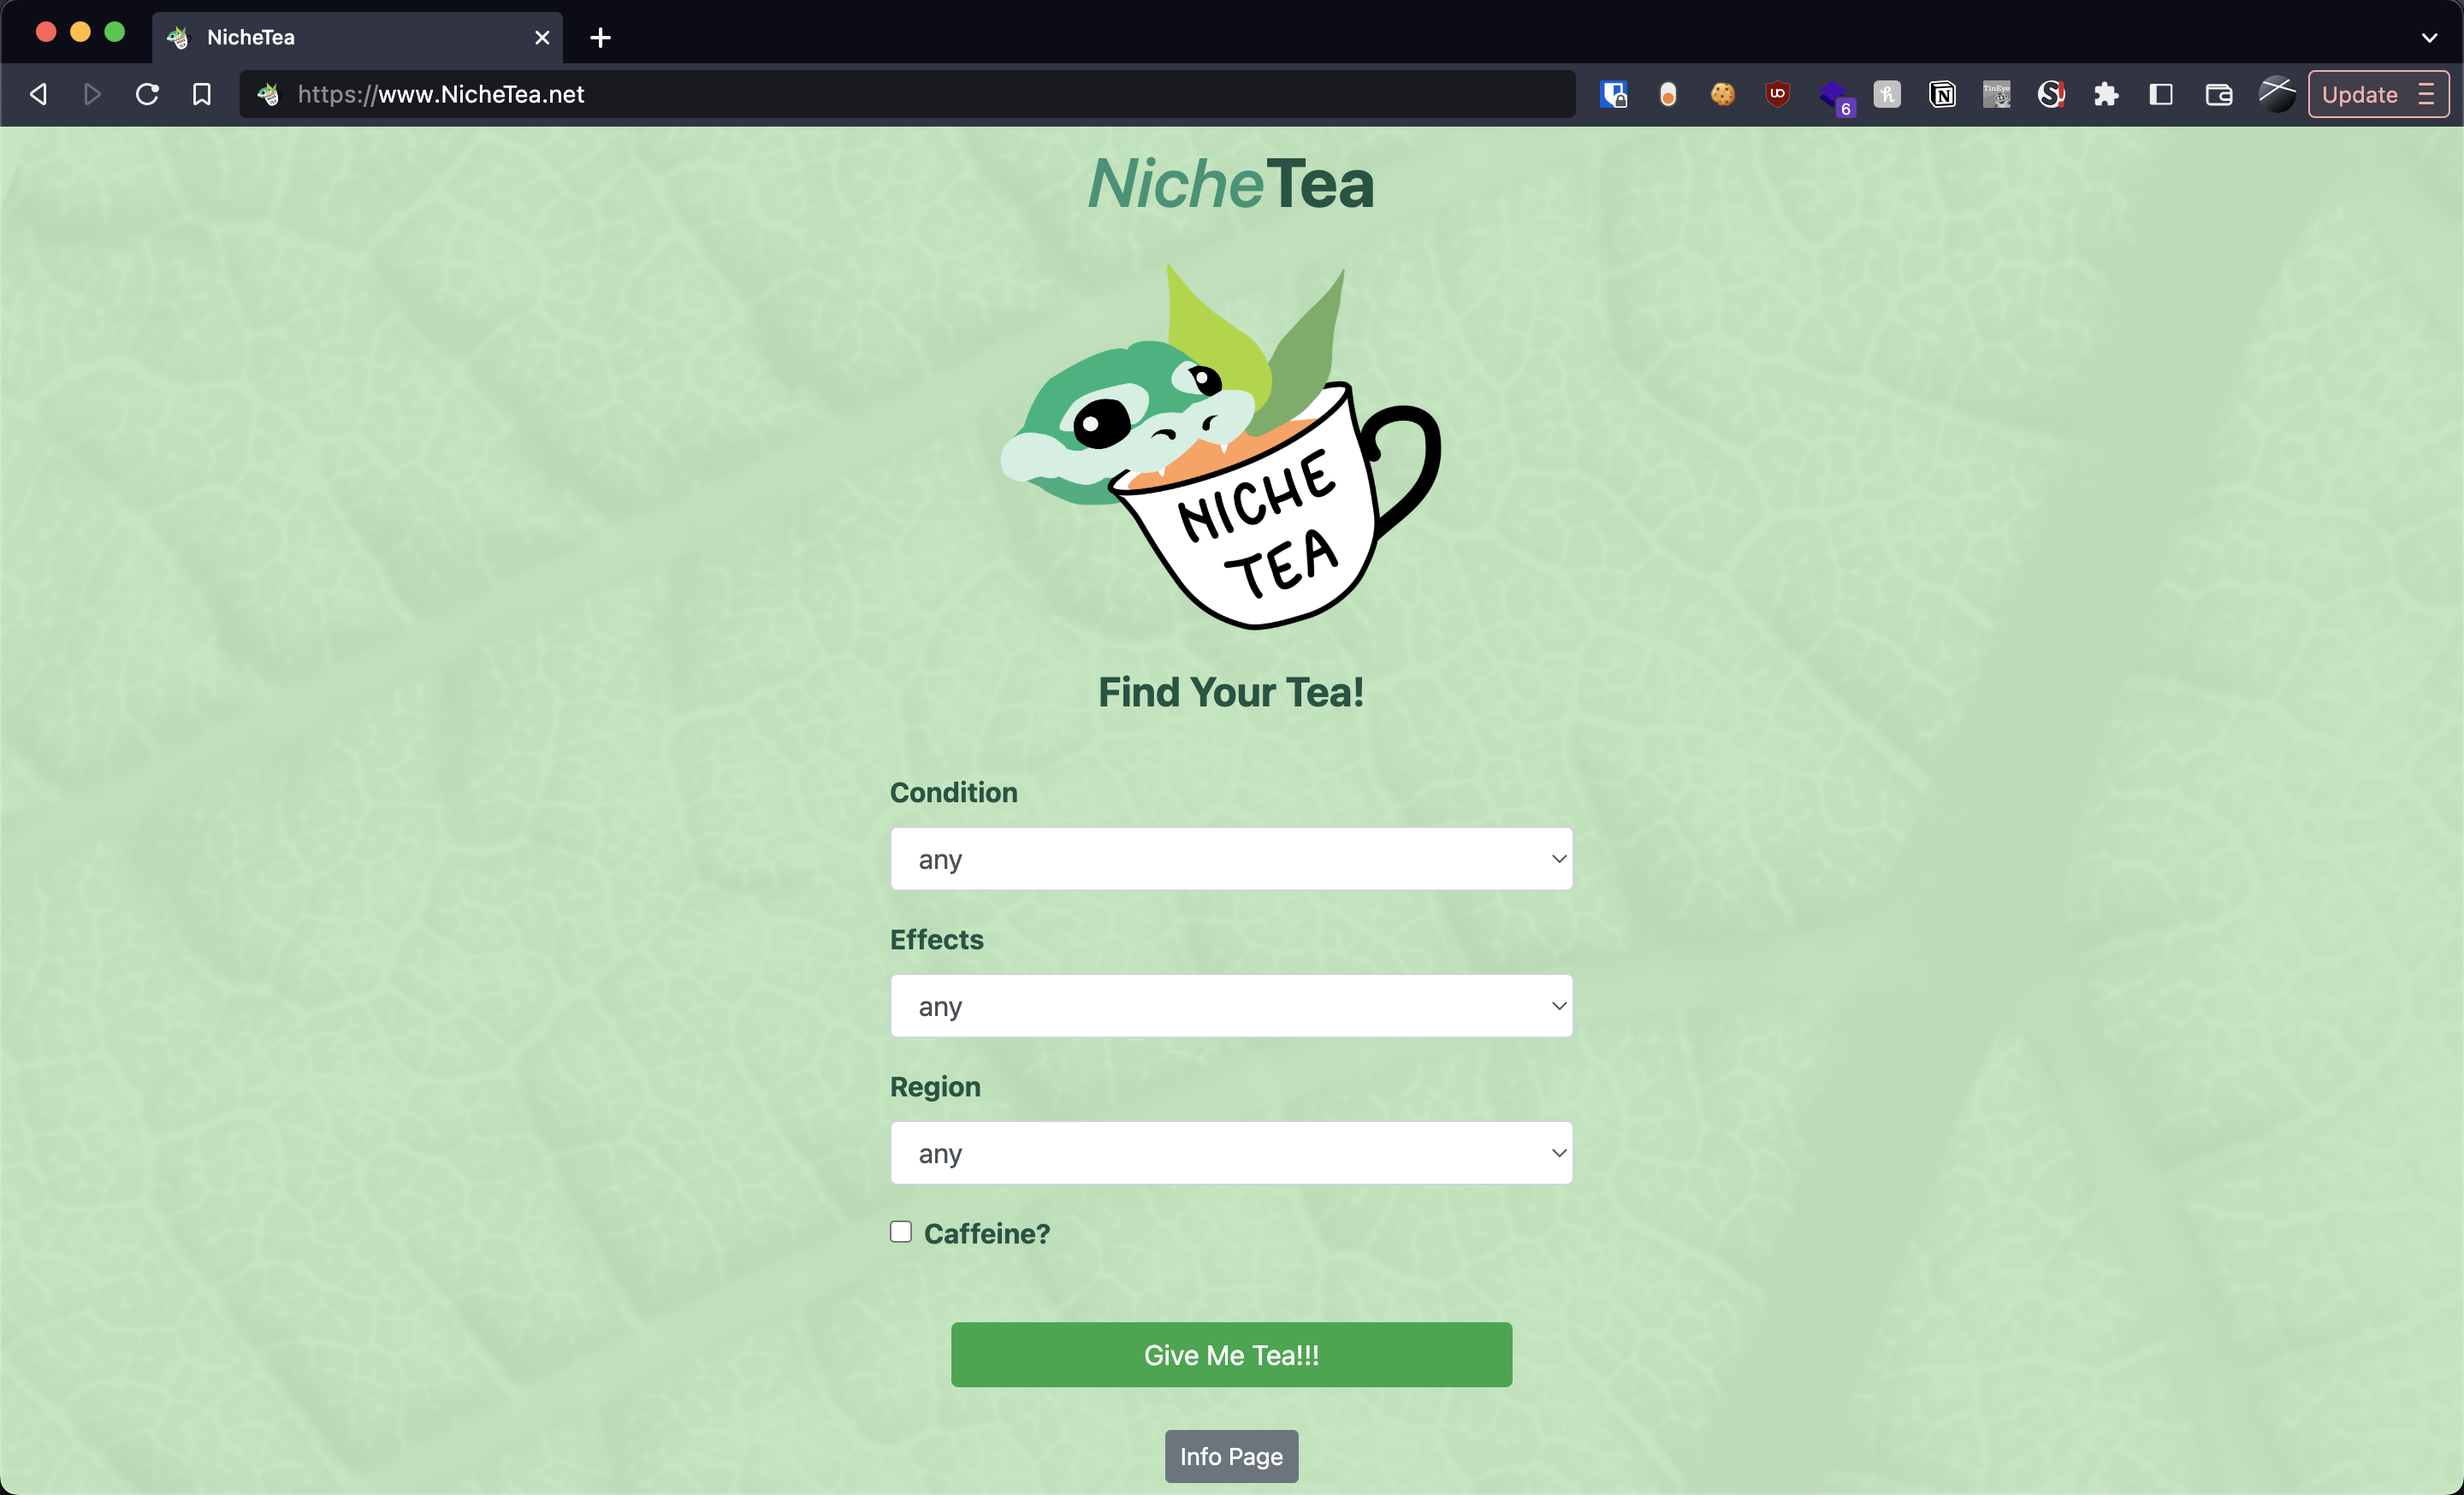
Task: Expand the Effects dropdown
Action: click(1230, 1005)
